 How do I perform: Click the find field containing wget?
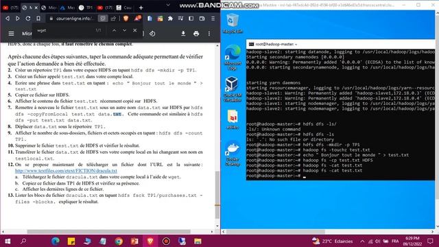pos(64,30)
